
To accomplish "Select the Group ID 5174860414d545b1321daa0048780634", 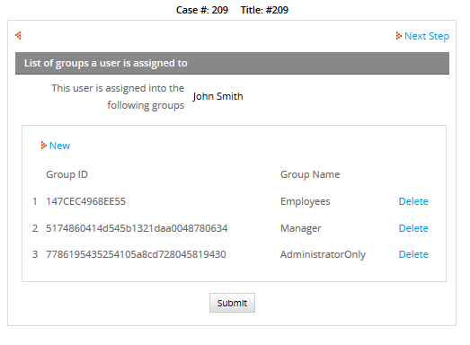I will pos(137,228).
